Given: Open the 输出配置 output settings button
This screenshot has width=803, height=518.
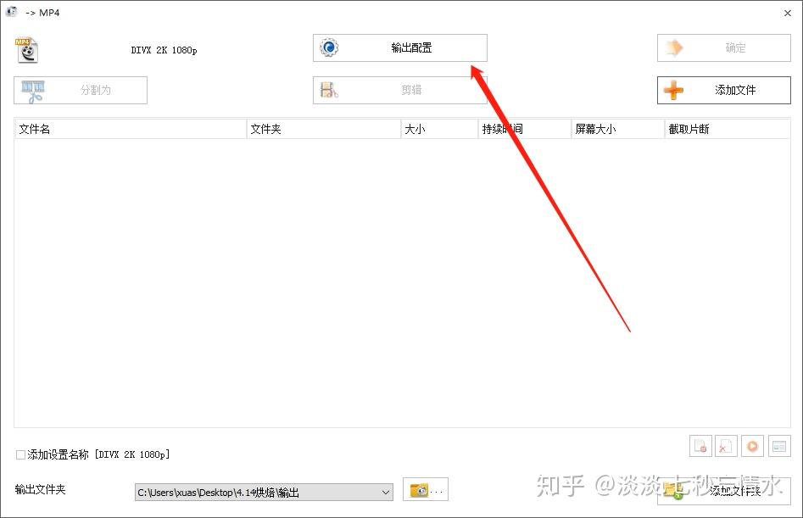Looking at the screenshot, I should click(399, 48).
